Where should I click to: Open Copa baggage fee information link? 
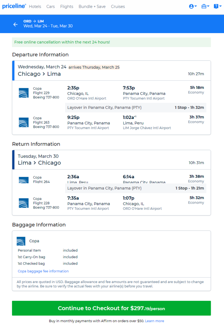point(43,271)
